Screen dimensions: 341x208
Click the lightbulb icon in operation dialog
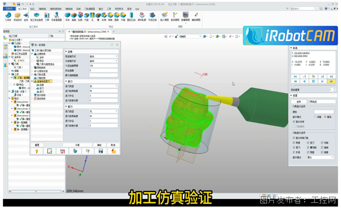click(x=37, y=151)
